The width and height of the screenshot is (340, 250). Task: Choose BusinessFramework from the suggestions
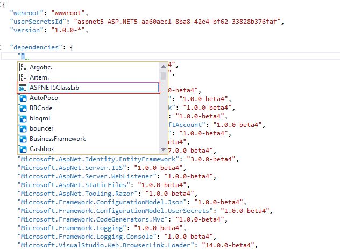[88, 139]
